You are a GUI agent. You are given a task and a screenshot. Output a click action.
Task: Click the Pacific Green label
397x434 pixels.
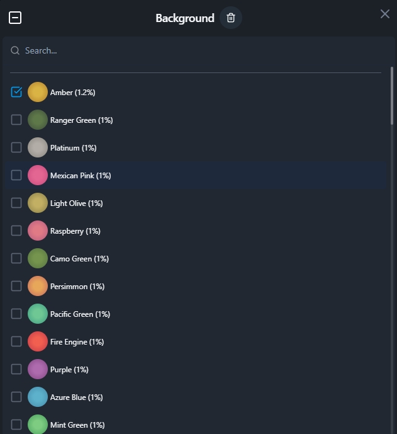pos(81,314)
